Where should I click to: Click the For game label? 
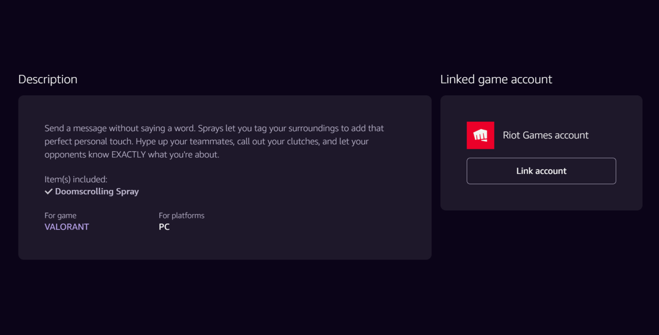tap(60, 215)
